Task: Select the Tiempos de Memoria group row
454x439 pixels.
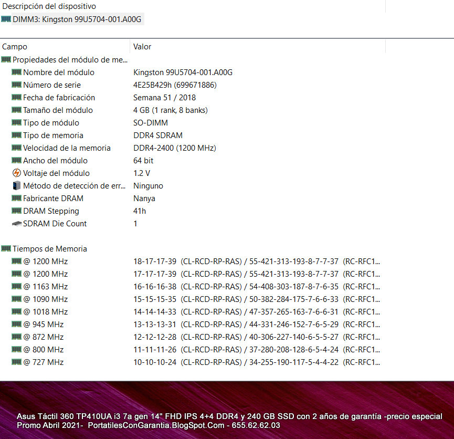Action: [50, 248]
